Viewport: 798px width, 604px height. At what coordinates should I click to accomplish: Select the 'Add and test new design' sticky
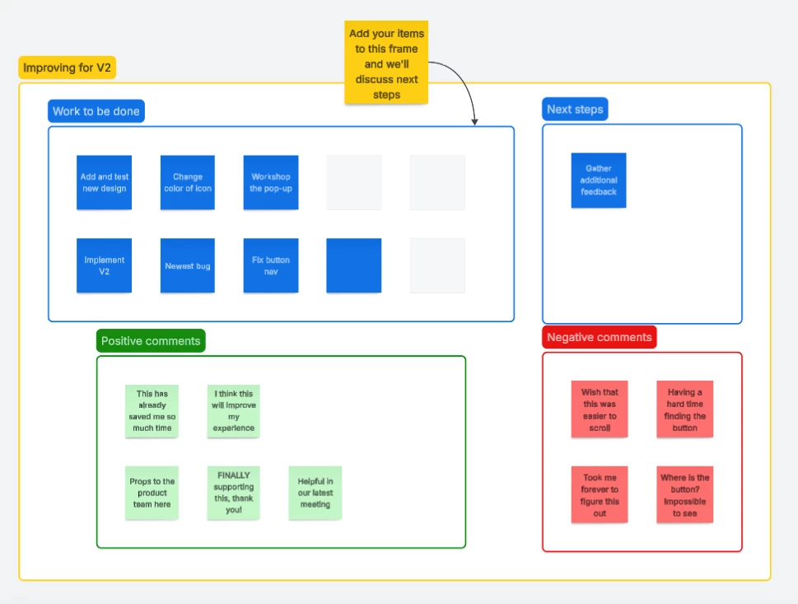point(105,182)
